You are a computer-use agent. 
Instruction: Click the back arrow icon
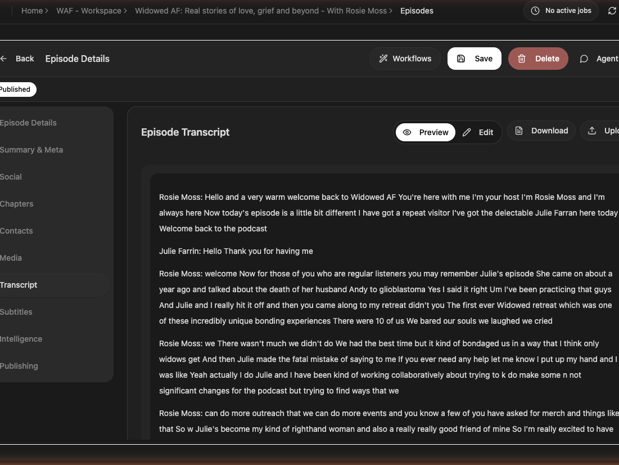[3, 59]
